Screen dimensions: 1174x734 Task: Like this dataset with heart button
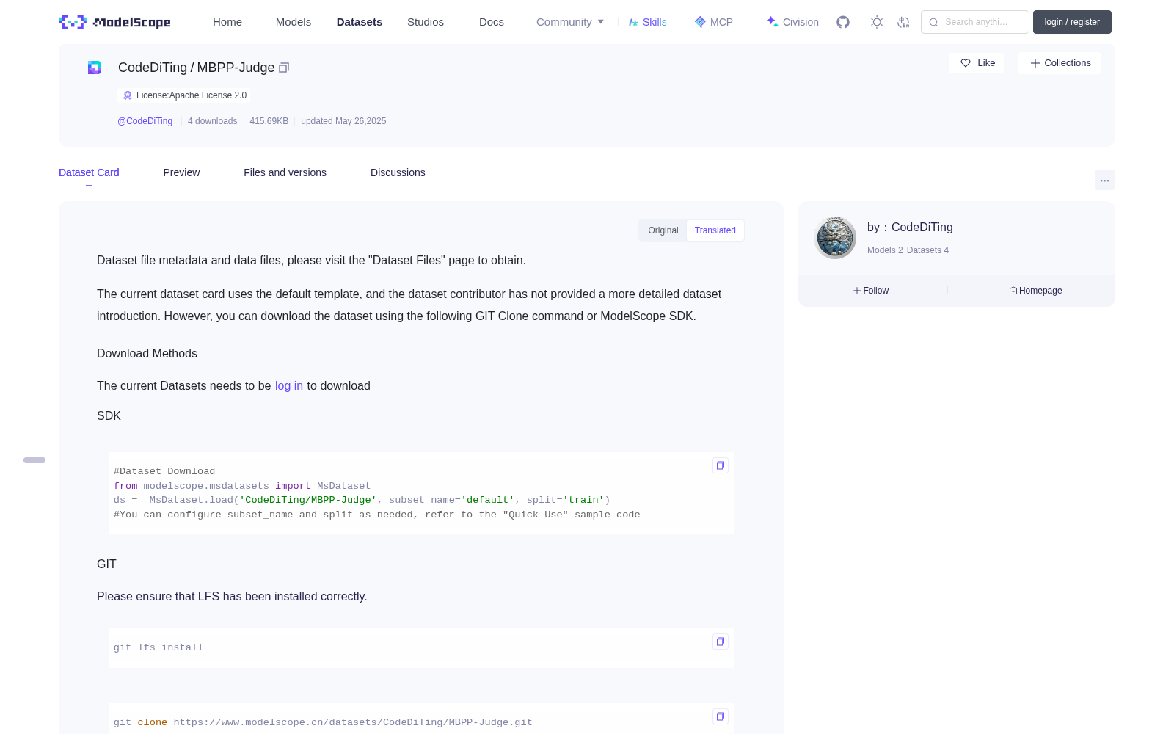pos(977,63)
